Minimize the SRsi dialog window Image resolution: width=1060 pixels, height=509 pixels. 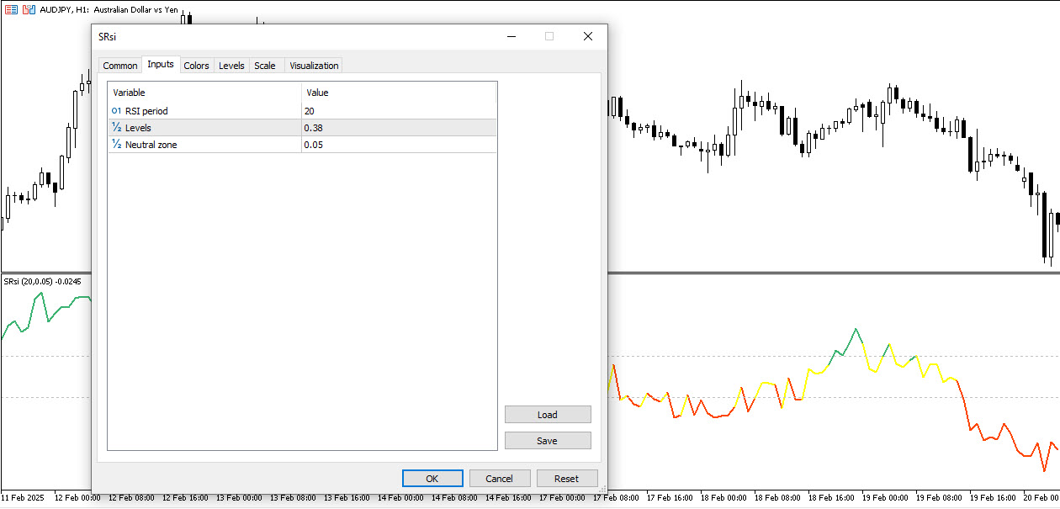(511, 36)
